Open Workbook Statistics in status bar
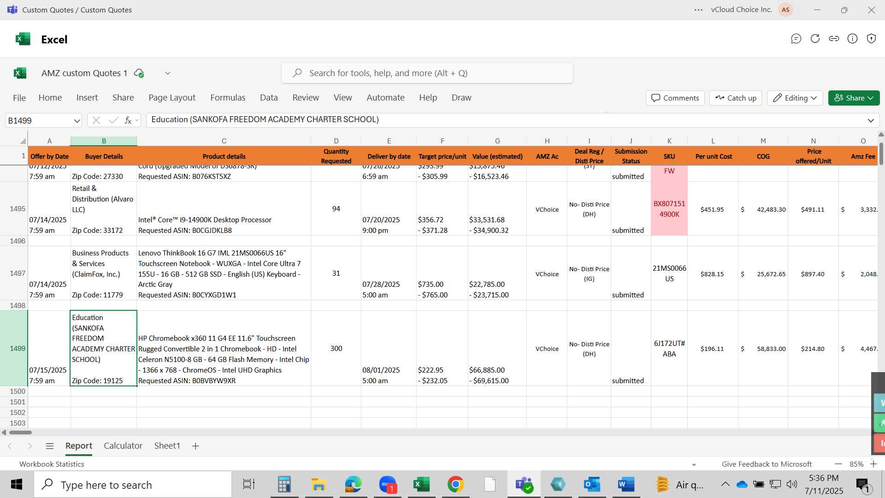Viewport: 885px width, 498px height. coord(52,464)
